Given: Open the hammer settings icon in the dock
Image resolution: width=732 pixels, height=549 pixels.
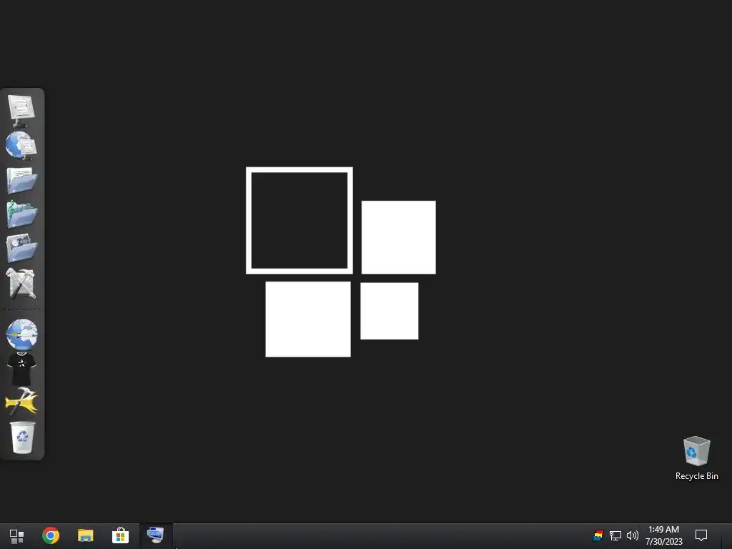Looking at the screenshot, I should pyautogui.click(x=21, y=402).
